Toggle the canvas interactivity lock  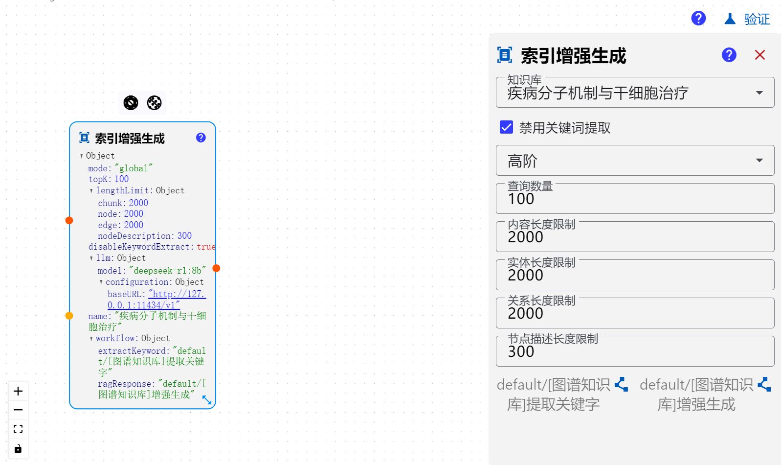pyautogui.click(x=18, y=448)
